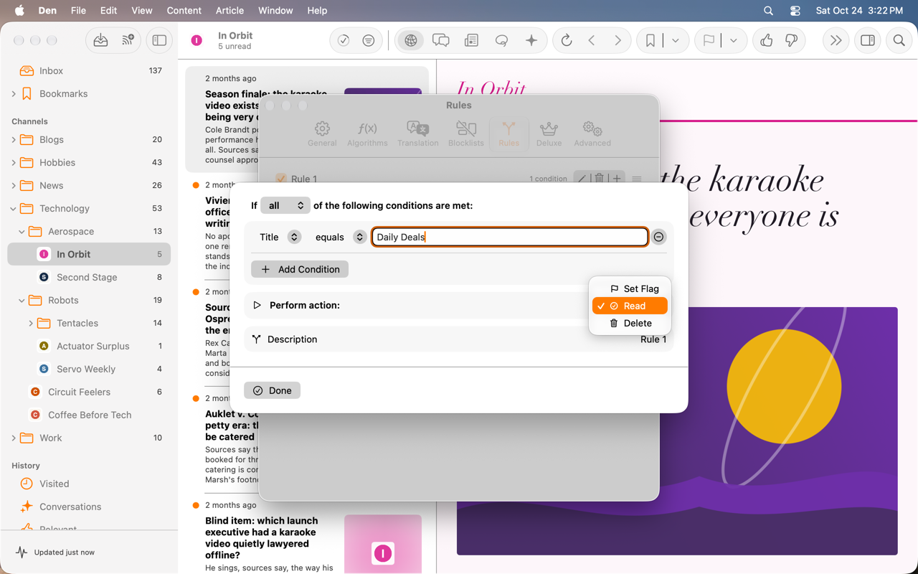Toggle the Rule 1 checkbox
The height and width of the screenshot is (574, 918).
pos(281,179)
